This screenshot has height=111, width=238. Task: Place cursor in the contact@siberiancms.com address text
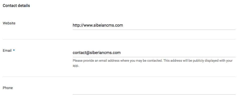pos(97,53)
